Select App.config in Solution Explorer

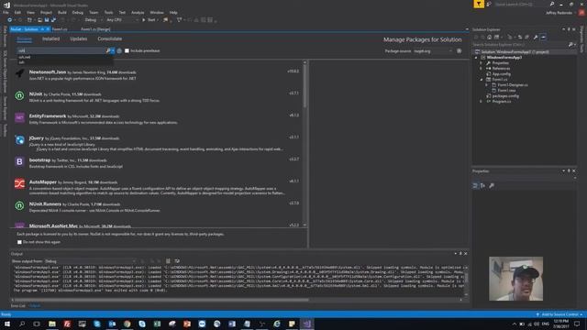[502, 74]
